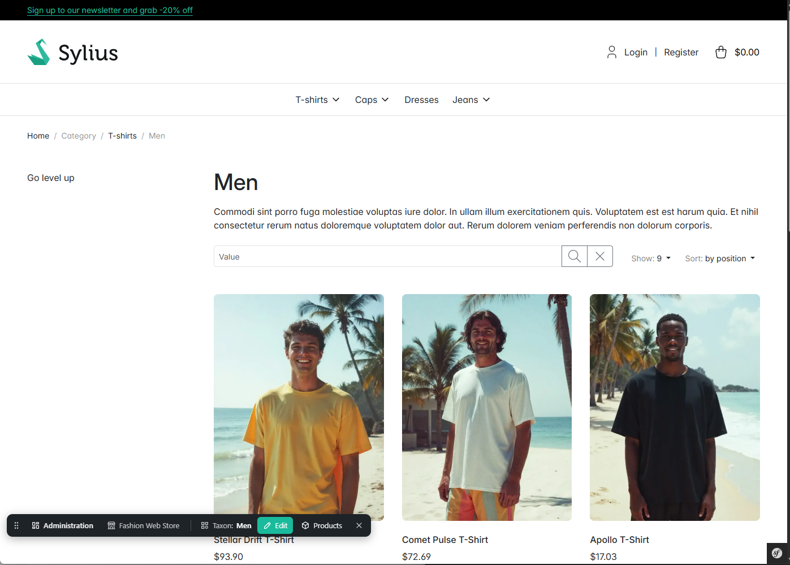Click the newsletter sign-up discount link
The height and width of the screenshot is (565, 790).
110,10
